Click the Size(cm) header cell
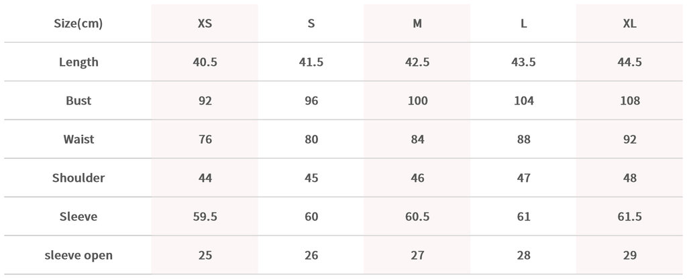The width and height of the screenshot is (687, 279). tap(78, 23)
